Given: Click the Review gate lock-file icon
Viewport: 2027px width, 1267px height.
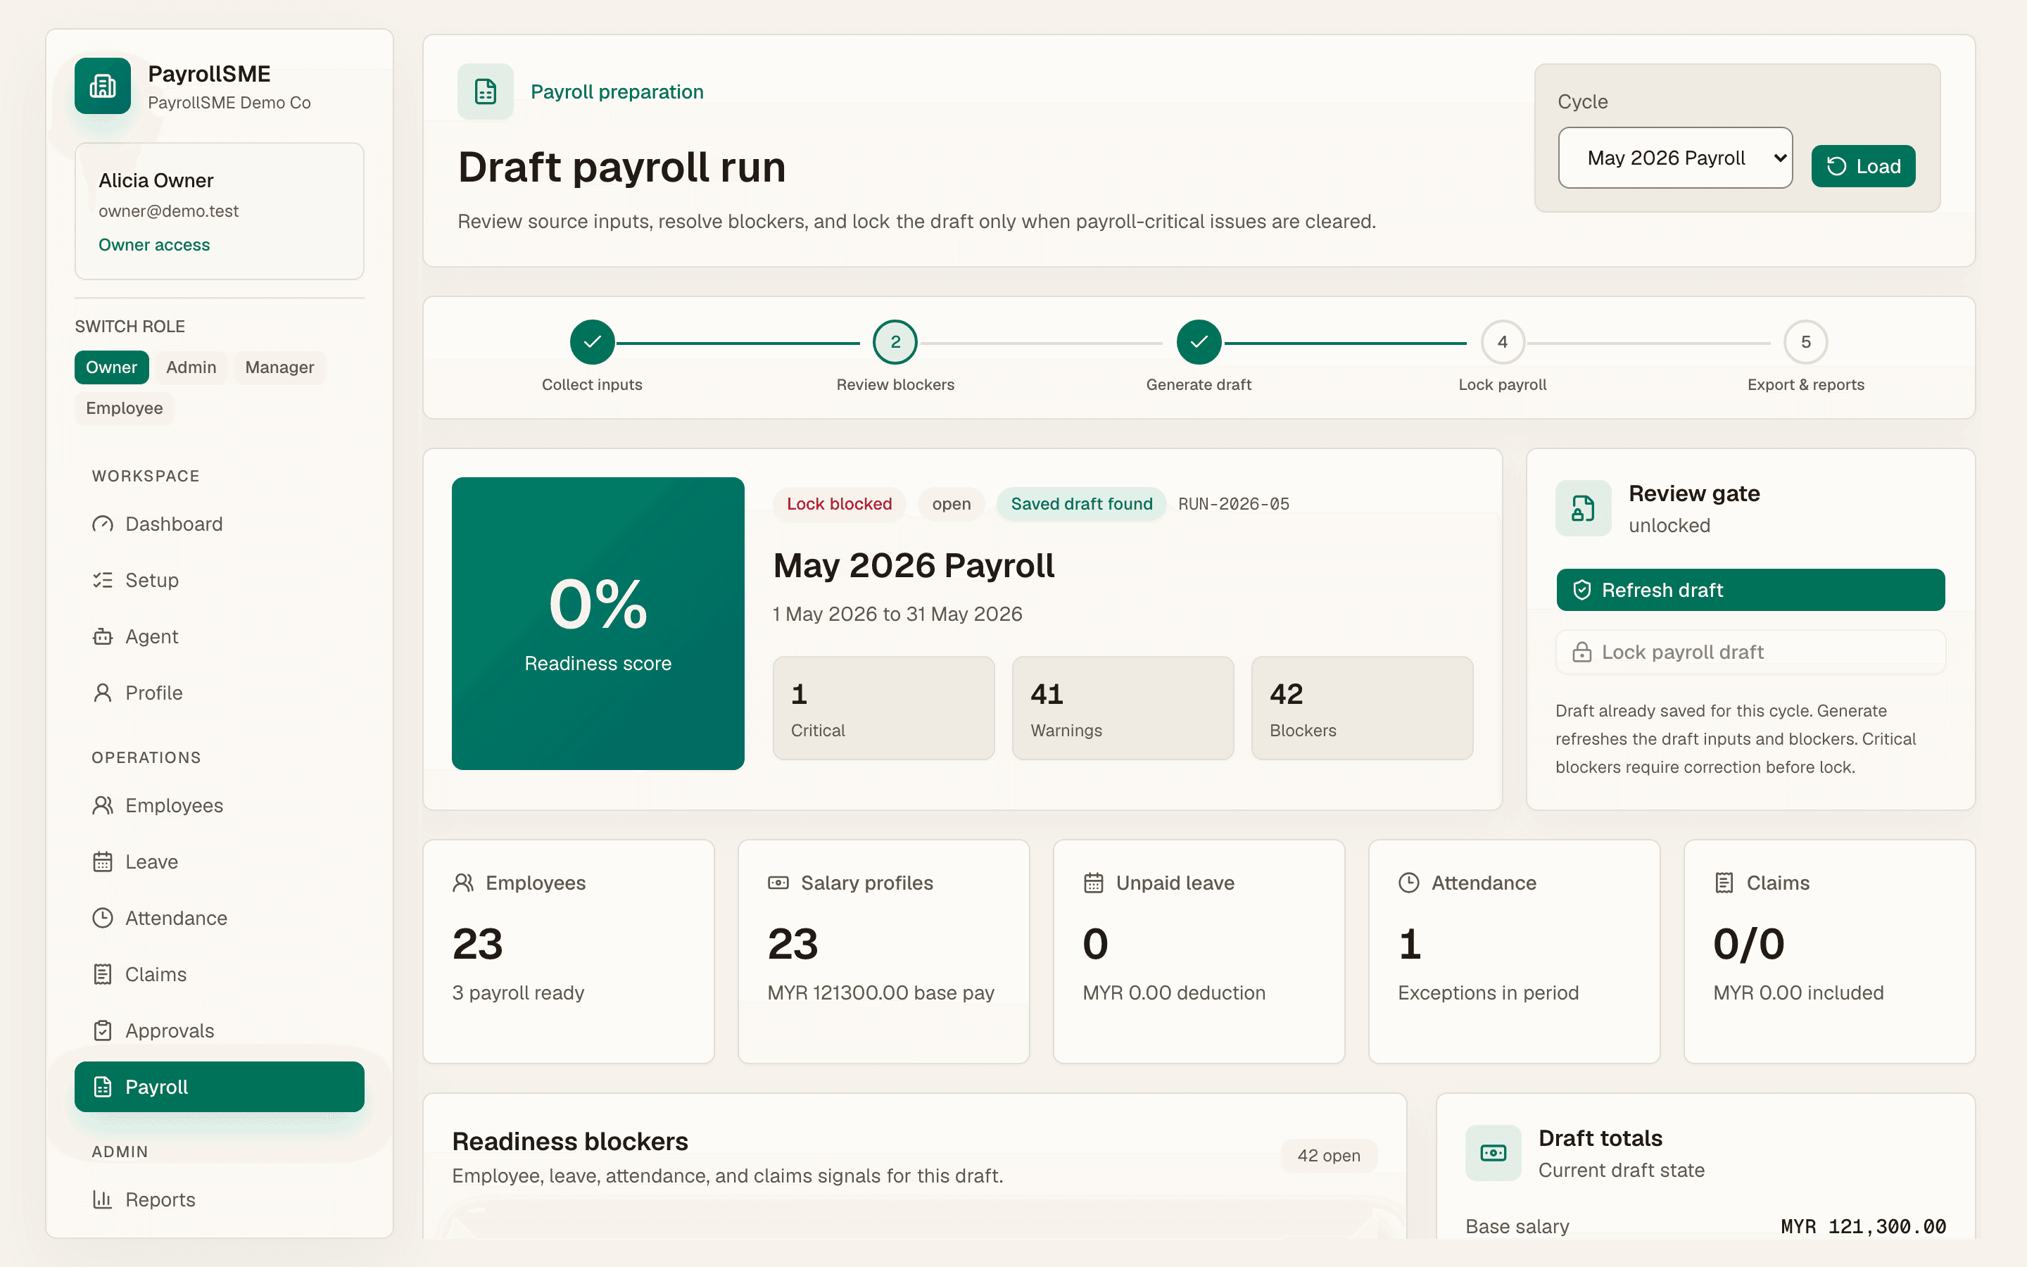Looking at the screenshot, I should point(1582,508).
